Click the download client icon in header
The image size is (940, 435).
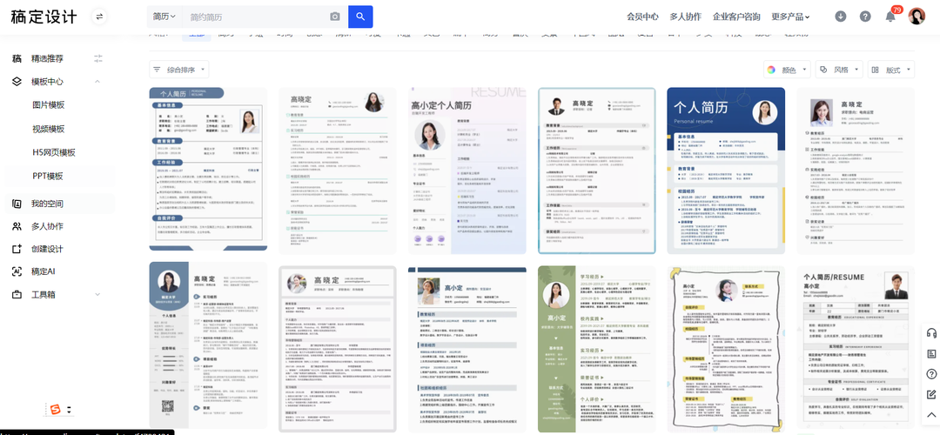[x=841, y=17]
